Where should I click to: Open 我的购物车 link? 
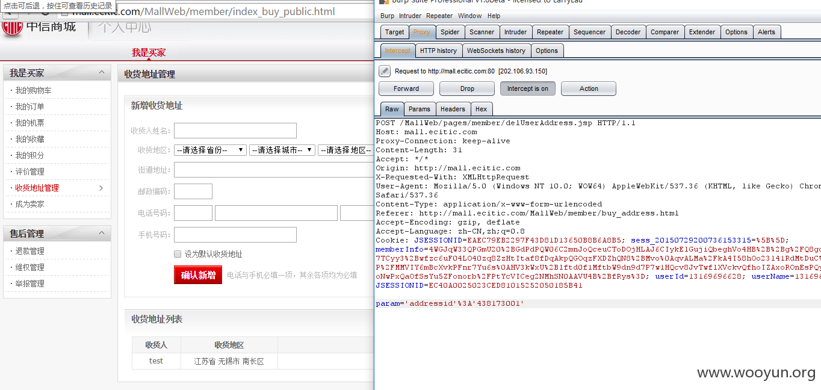pyautogui.click(x=33, y=90)
